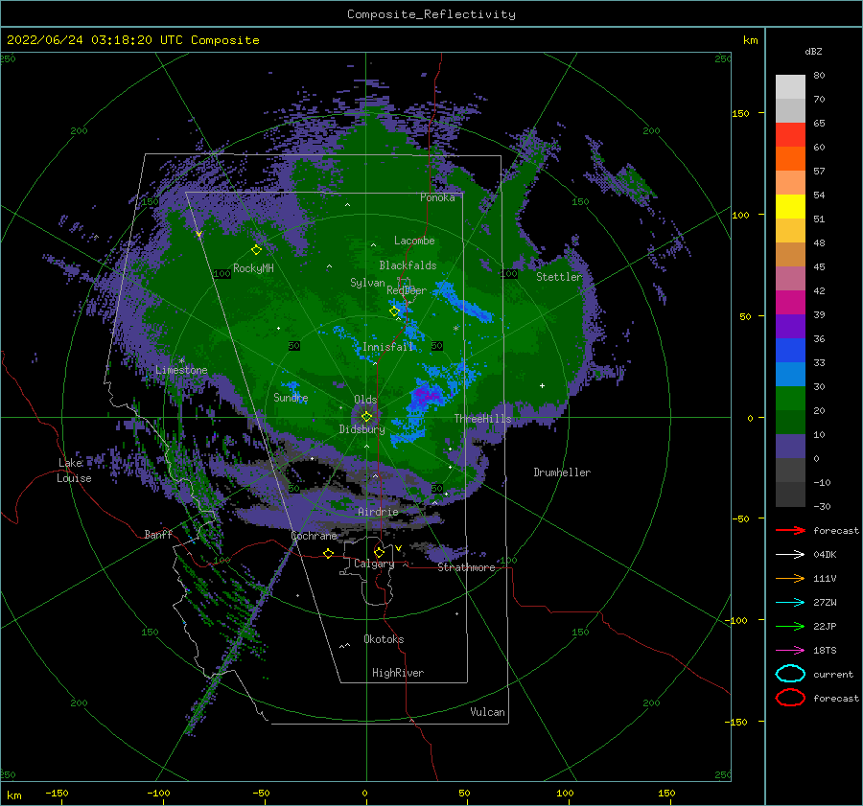Click the yellow diamond marker above Calgary
This screenshot has height=806, width=863.
pyautogui.click(x=379, y=552)
